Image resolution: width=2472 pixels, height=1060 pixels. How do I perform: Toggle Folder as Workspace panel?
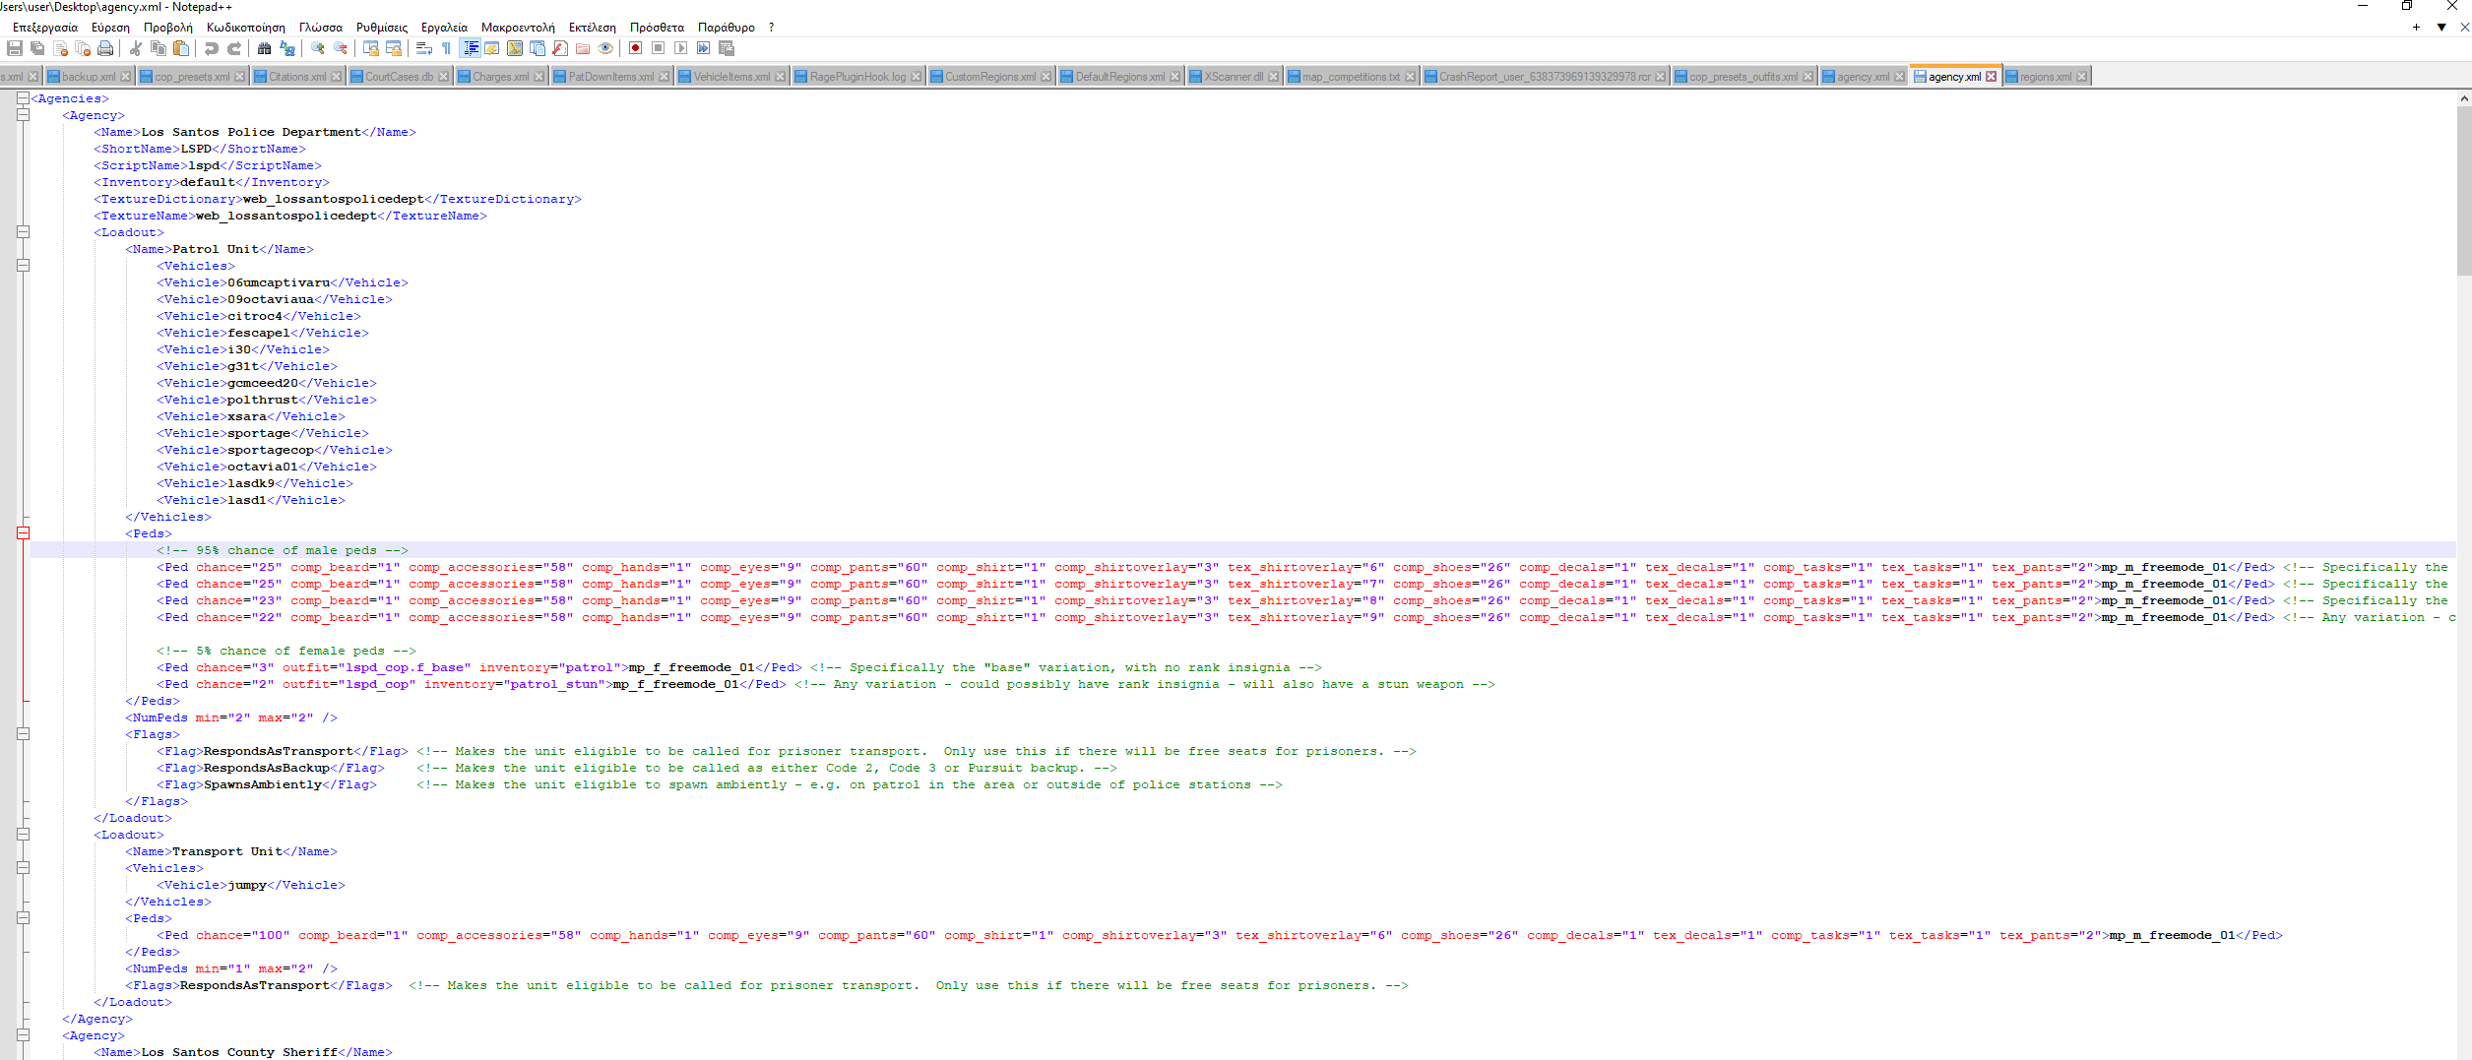pyautogui.click(x=582, y=48)
